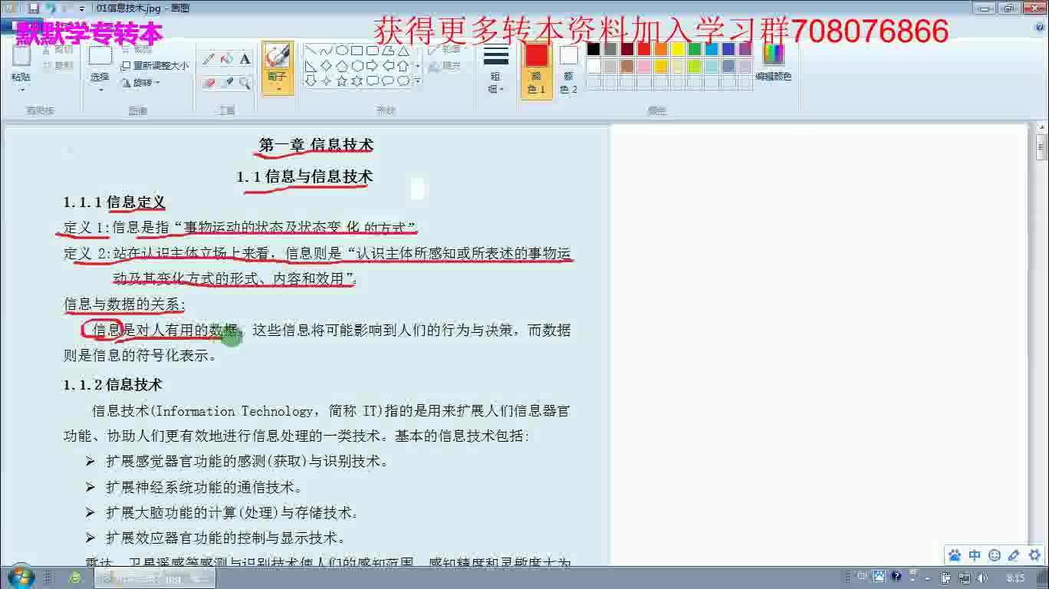The image size is (1049, 589).
Task: Click the volume icon in system tray
Action: click(x=982, y=578)
